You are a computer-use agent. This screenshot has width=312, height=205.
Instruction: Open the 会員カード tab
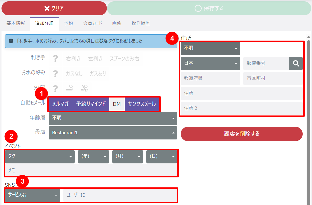coord(92,23)
